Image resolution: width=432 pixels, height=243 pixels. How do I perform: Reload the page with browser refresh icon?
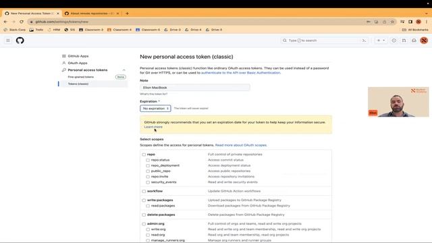click(x=22, y=22)
